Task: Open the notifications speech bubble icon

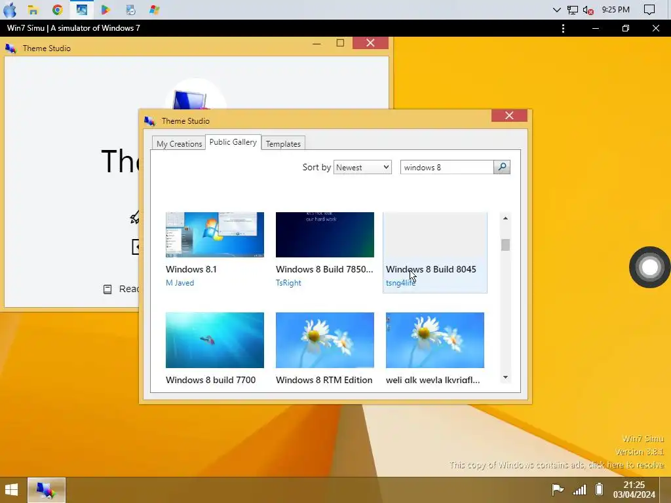Action: point(649,10)
